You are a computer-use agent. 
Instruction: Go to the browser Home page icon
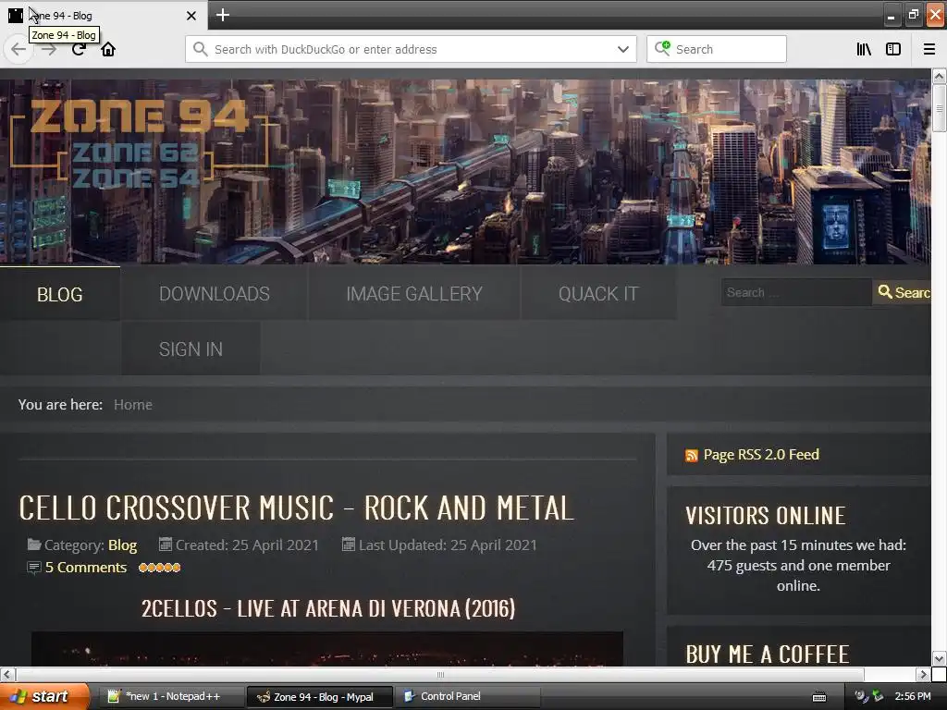pos(108,49)
